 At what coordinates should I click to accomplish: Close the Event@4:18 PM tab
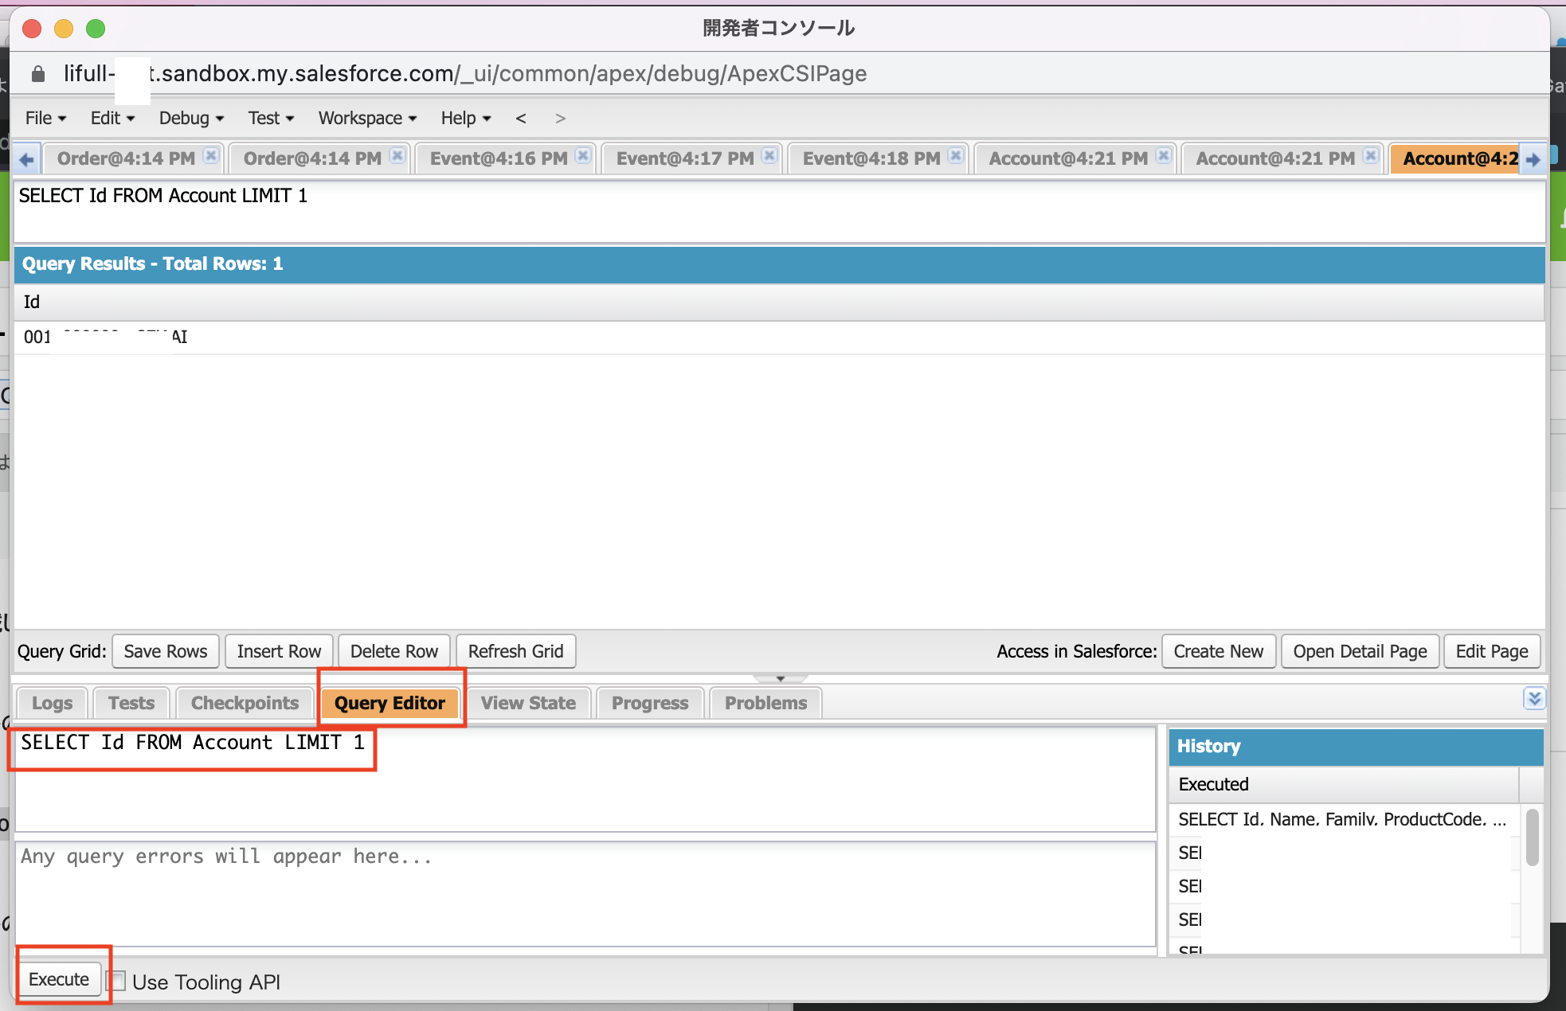956,156
